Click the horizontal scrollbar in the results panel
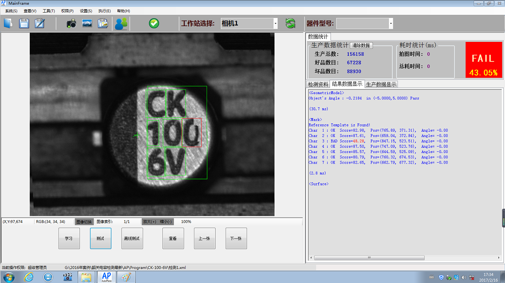 369,258
